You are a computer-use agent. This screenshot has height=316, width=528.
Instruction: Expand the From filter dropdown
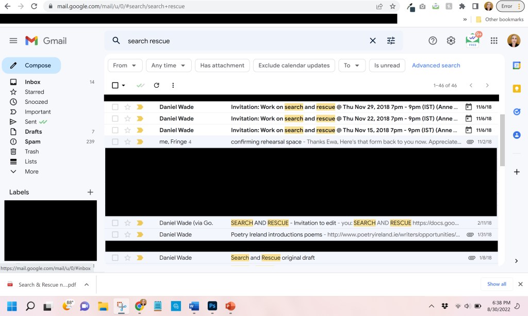coord(125,66)
